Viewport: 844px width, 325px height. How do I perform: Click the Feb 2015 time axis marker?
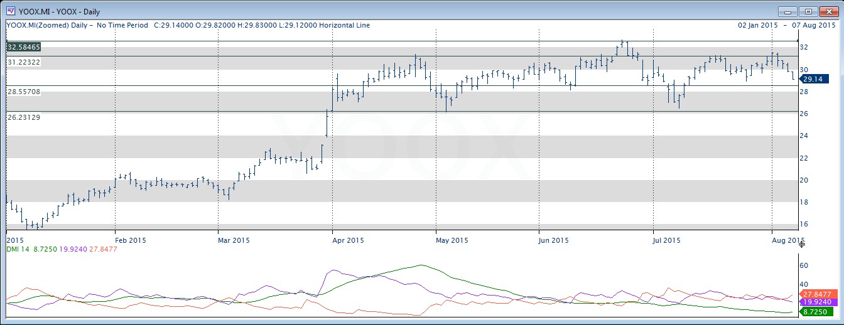(130, 240)
